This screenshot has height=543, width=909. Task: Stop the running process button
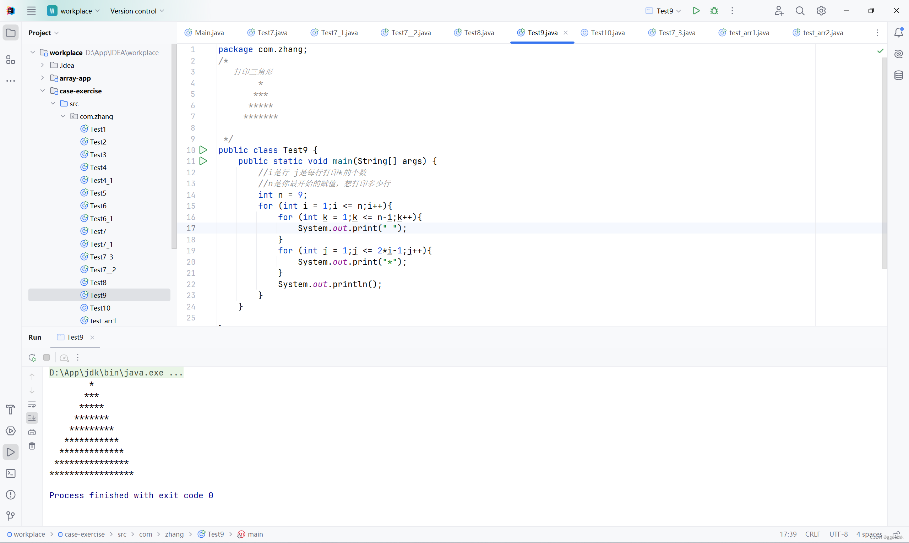click(x=47, y=357)
